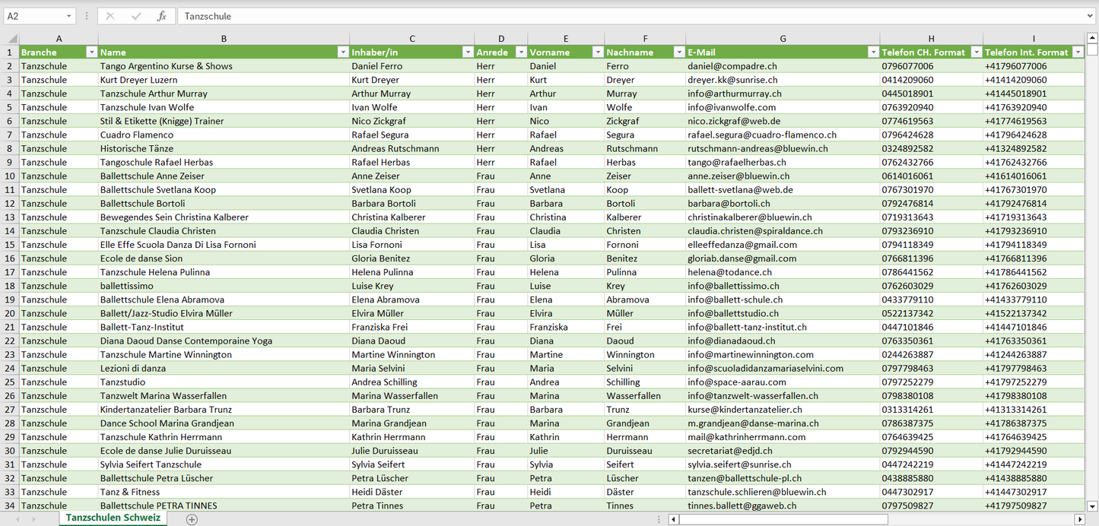This screenshot has width=1099, height=526.
Task: Expand the formula bar with chevron
Action: point(1091,16)
